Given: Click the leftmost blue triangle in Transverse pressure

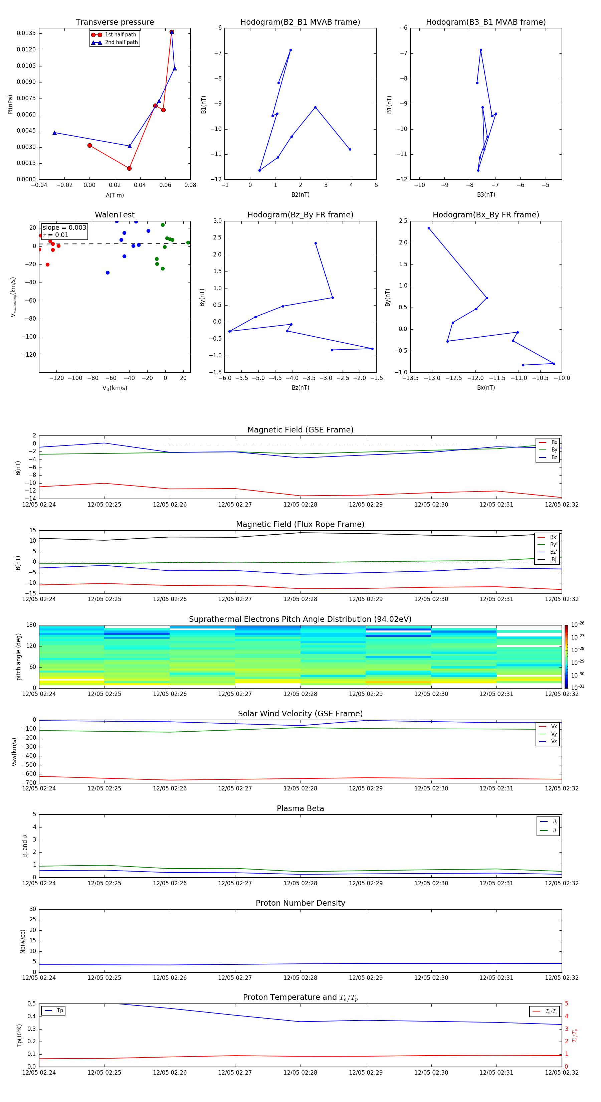Looking at the screenshot, I should click(54, 133).
